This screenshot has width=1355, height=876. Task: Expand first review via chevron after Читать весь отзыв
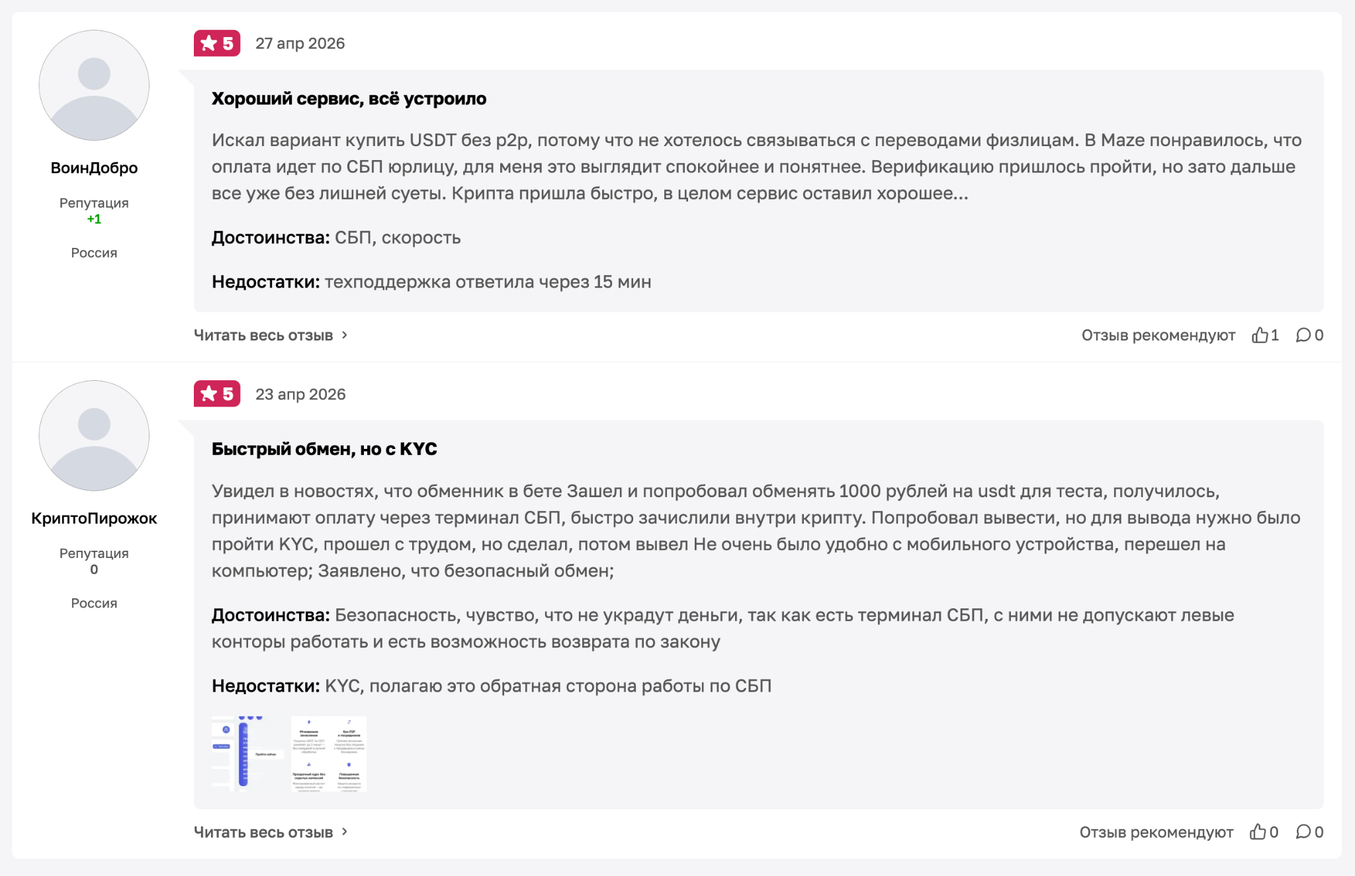pyautogui.click(x=345, y=335)
